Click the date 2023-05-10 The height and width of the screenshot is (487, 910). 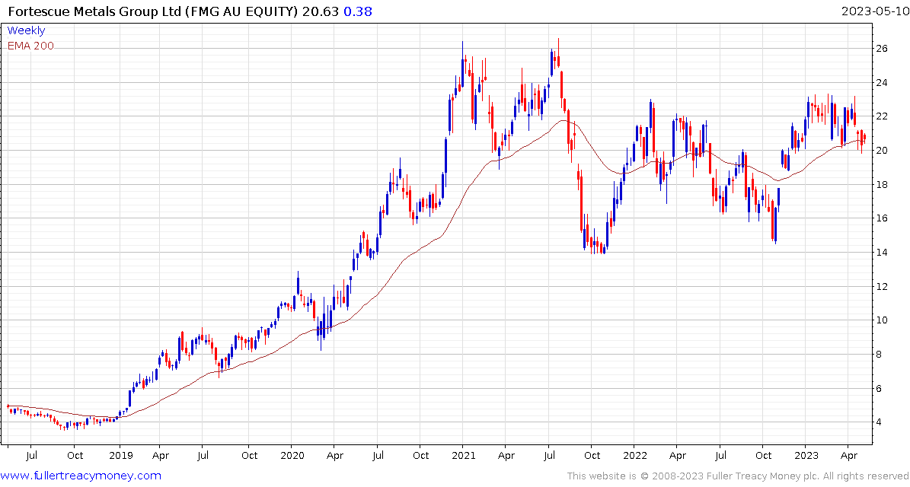[873, 11]
